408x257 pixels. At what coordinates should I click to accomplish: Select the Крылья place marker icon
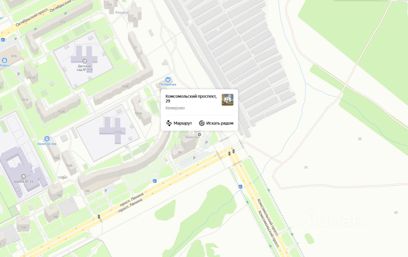(200, 135)
